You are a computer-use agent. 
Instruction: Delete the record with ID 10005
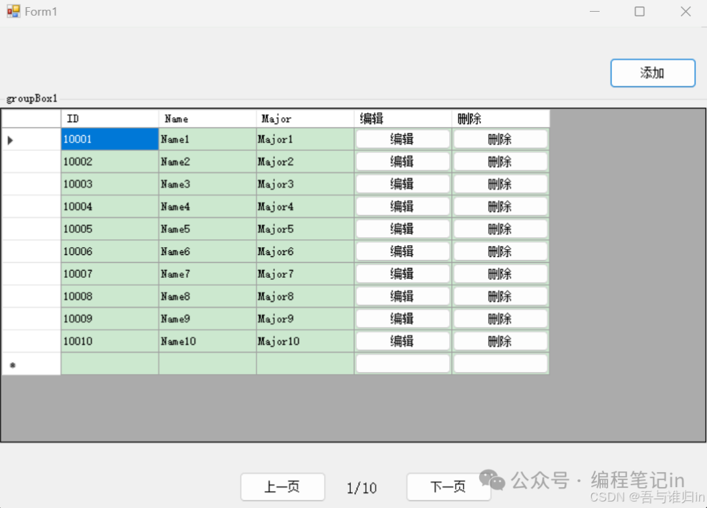[500, 229]
